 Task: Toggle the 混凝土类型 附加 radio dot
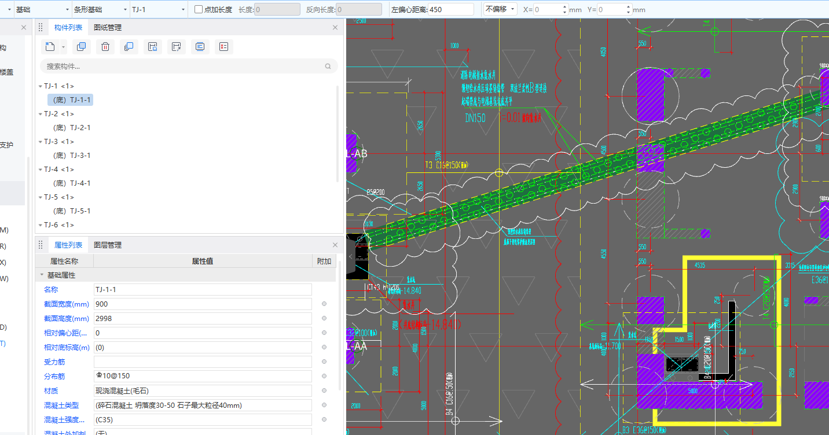pyautogui.click(x=324, y=405)
